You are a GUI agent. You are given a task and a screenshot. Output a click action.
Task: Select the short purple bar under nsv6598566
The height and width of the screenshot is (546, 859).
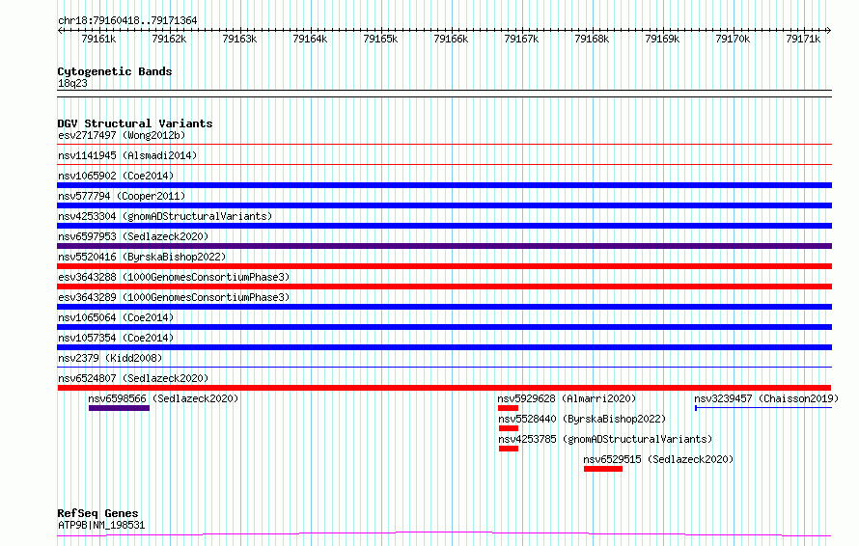[119, 408]
